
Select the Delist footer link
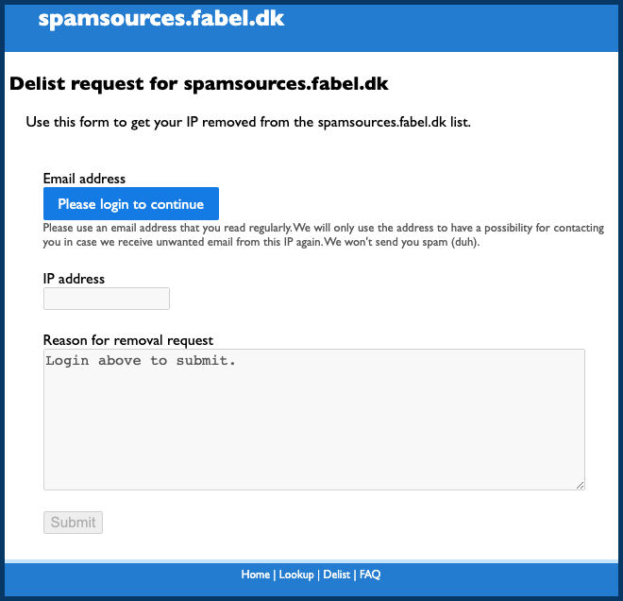point(336,575)
